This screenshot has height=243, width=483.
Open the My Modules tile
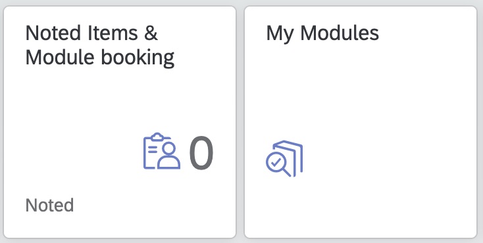click(361, 122)
